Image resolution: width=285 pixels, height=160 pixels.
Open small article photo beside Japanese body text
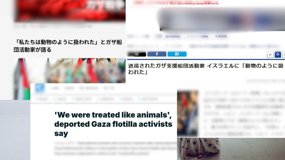click(x=188, y=113)
